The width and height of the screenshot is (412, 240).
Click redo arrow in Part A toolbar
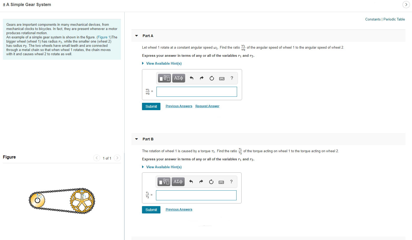pyautogui.click(x=202, y=78)
